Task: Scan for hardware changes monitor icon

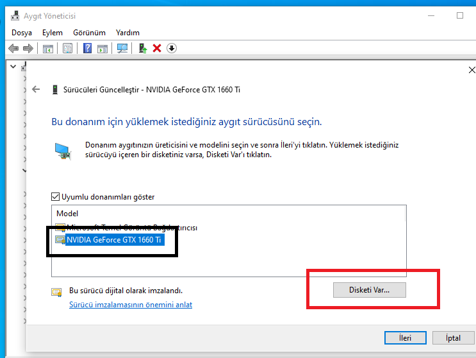Action: click(122, 48)
